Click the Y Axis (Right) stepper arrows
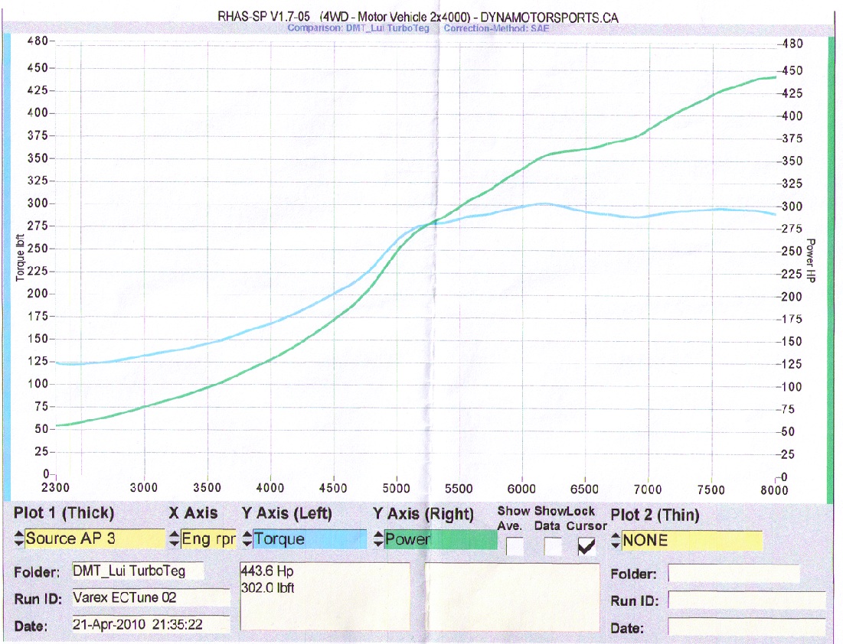This screenshot has width=843, height=644. tap(378, 539)
